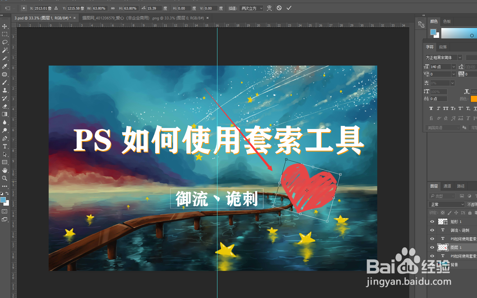Open the 插值 interpolation dropdown
This screenshot has width=477, height=298.
[251, 8]
